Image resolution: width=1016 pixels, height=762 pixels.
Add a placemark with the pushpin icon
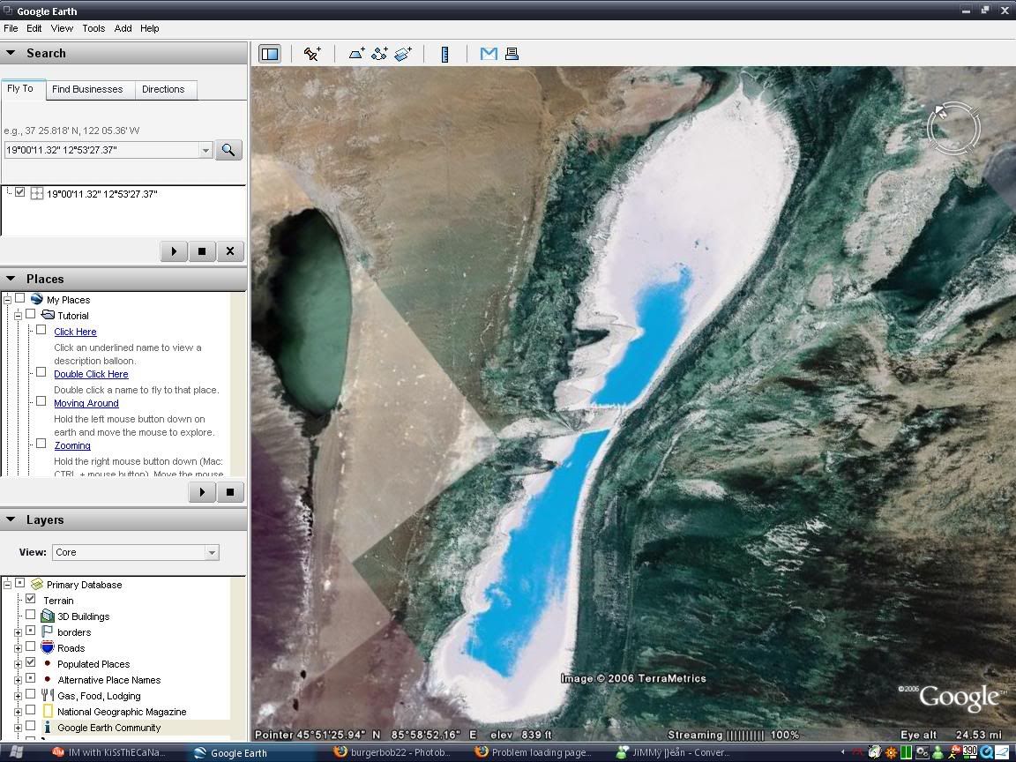(312, 54)
